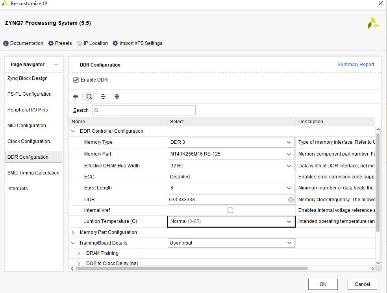Screen dimensions: 387x293
Task: Click the scroll left arrow
Action: click(x=72, y=269)
